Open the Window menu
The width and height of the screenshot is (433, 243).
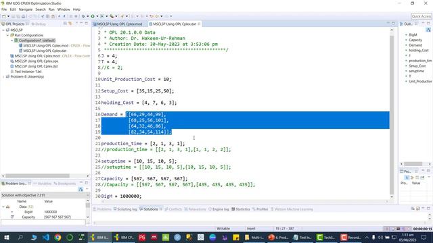click(x=64, y=9)
